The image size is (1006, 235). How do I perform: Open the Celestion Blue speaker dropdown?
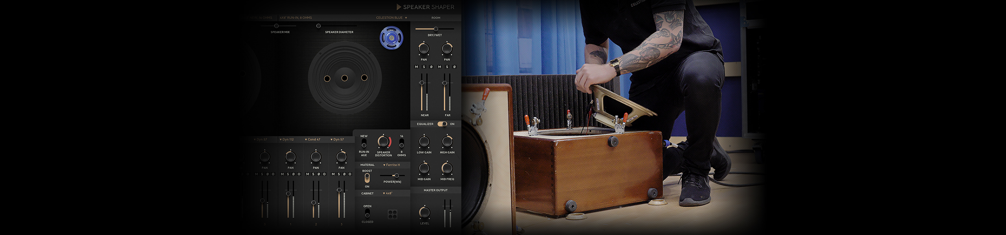[391, 18]
